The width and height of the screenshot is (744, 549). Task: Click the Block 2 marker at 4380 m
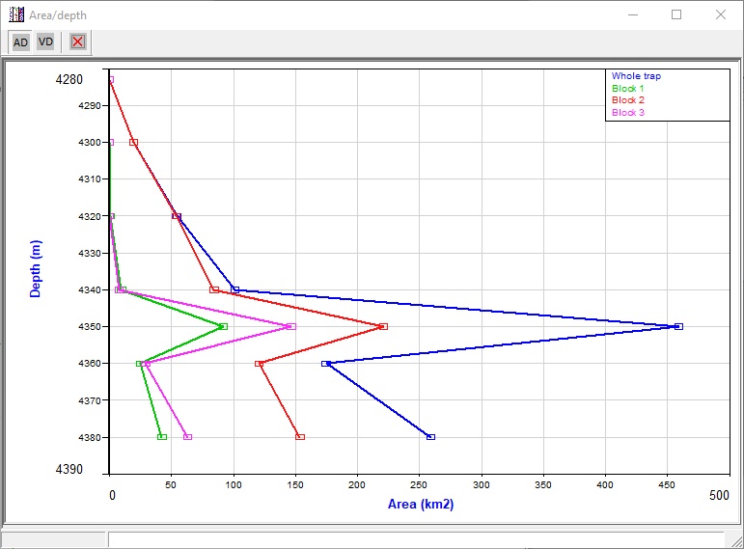point(300,437)
